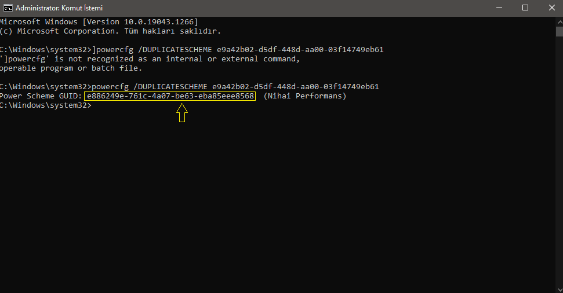
Task: Click the vertical scrollbar thumb
Action: 560,32
